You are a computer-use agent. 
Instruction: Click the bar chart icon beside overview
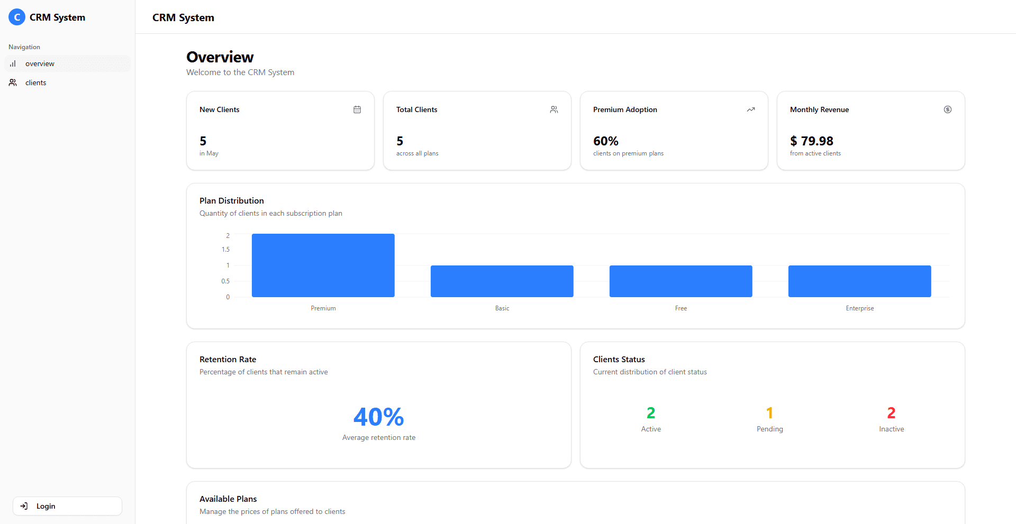13,63
